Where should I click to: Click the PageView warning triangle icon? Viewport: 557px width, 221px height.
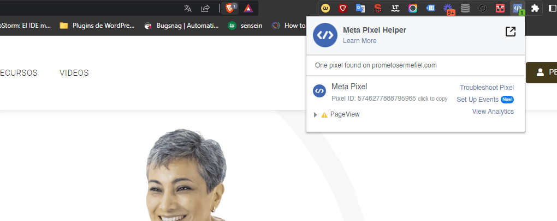click(324, 115)
